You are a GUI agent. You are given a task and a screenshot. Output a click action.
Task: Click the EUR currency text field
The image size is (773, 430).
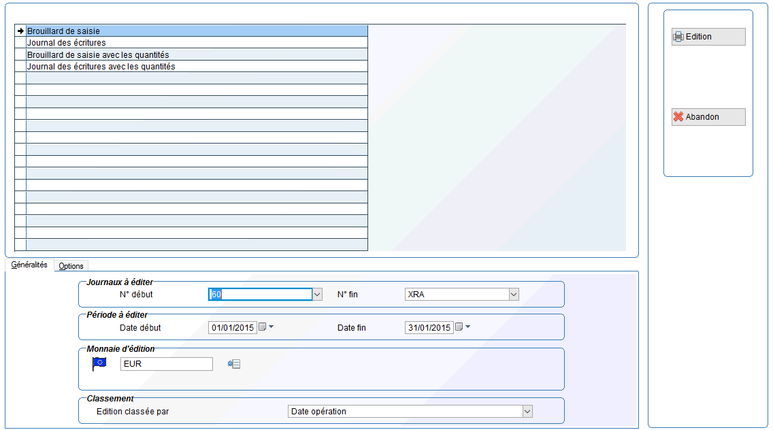166,364
